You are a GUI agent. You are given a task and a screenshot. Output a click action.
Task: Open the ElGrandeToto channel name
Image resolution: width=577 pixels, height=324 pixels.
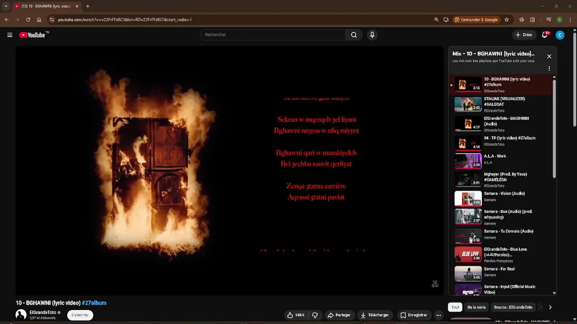coord(43,312)
